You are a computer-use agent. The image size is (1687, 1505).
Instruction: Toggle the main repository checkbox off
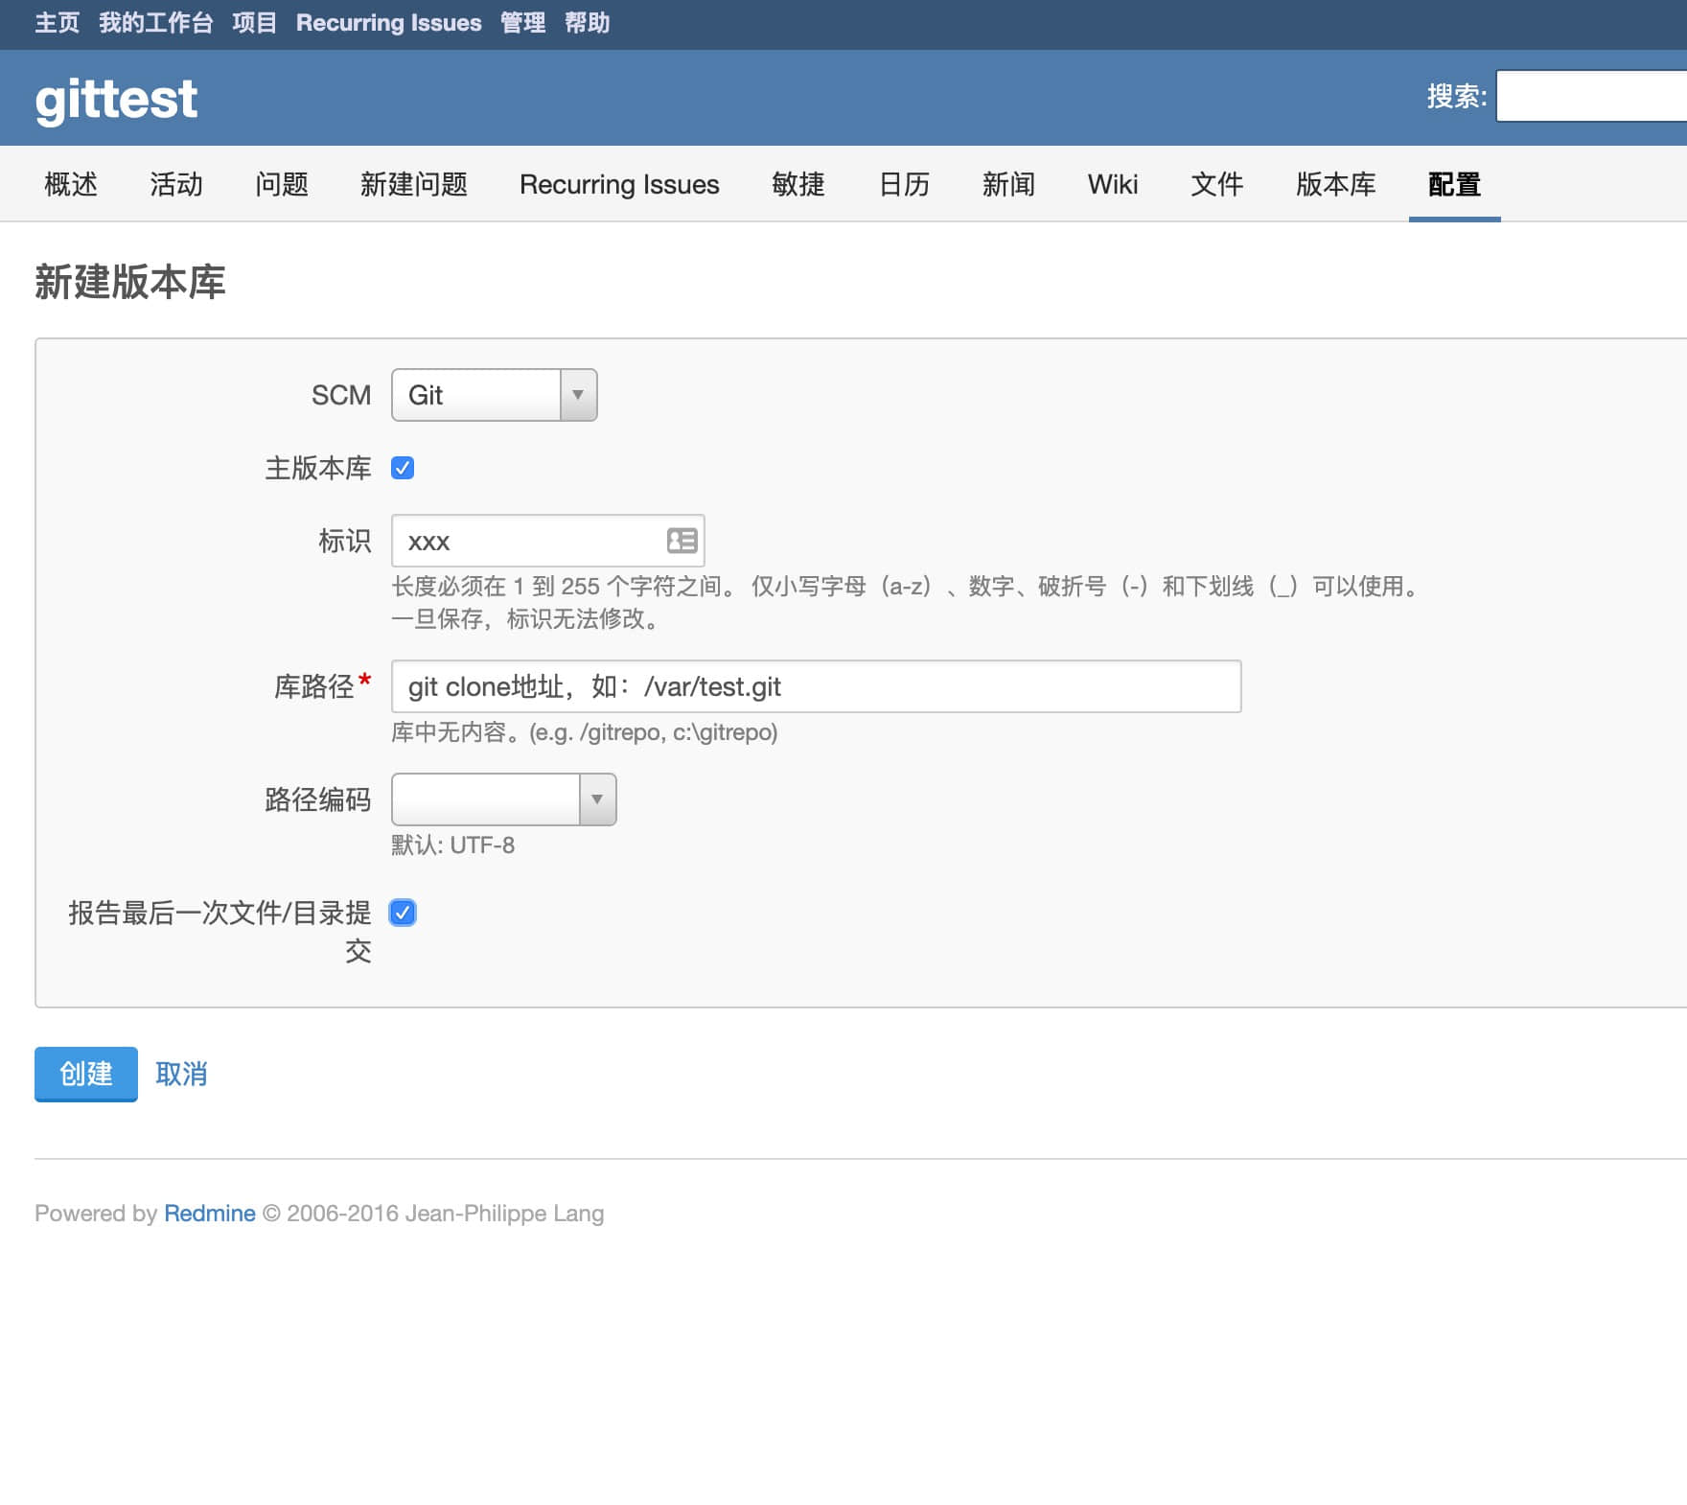click(404, 468)
